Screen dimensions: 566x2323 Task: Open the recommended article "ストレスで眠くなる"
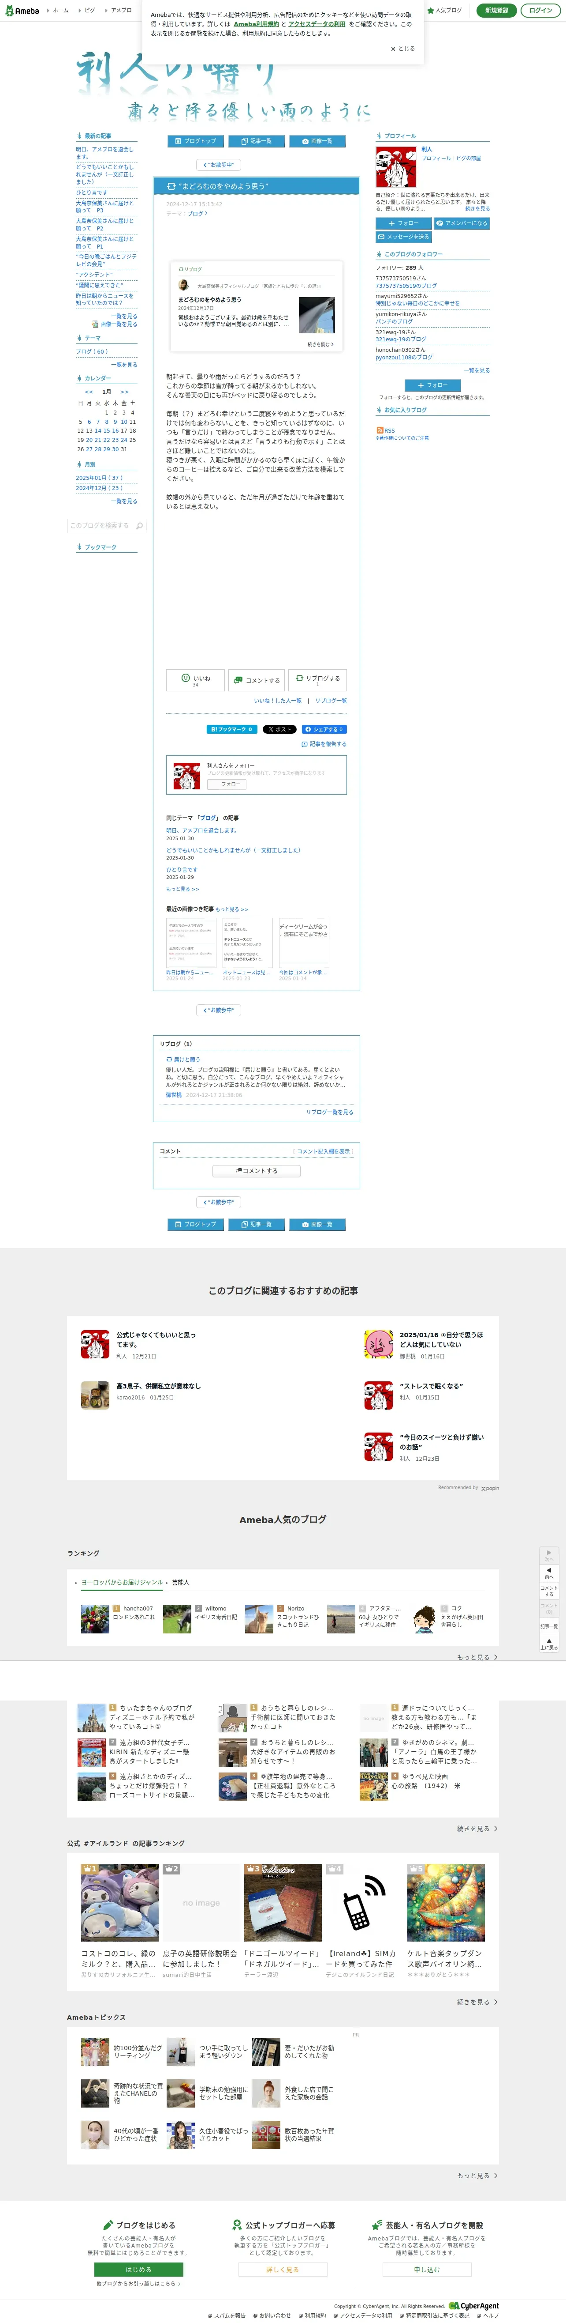point(432,1386)
